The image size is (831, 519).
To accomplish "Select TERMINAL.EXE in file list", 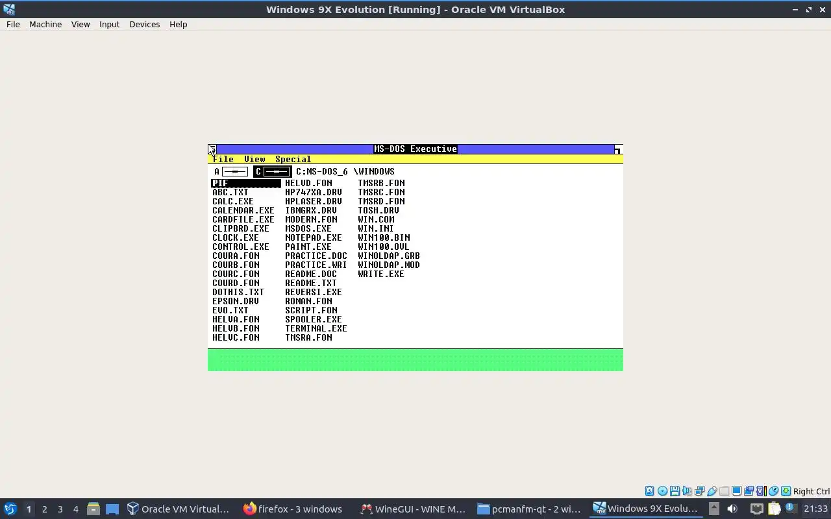I will pyautogui.click(x=316, y=328).
